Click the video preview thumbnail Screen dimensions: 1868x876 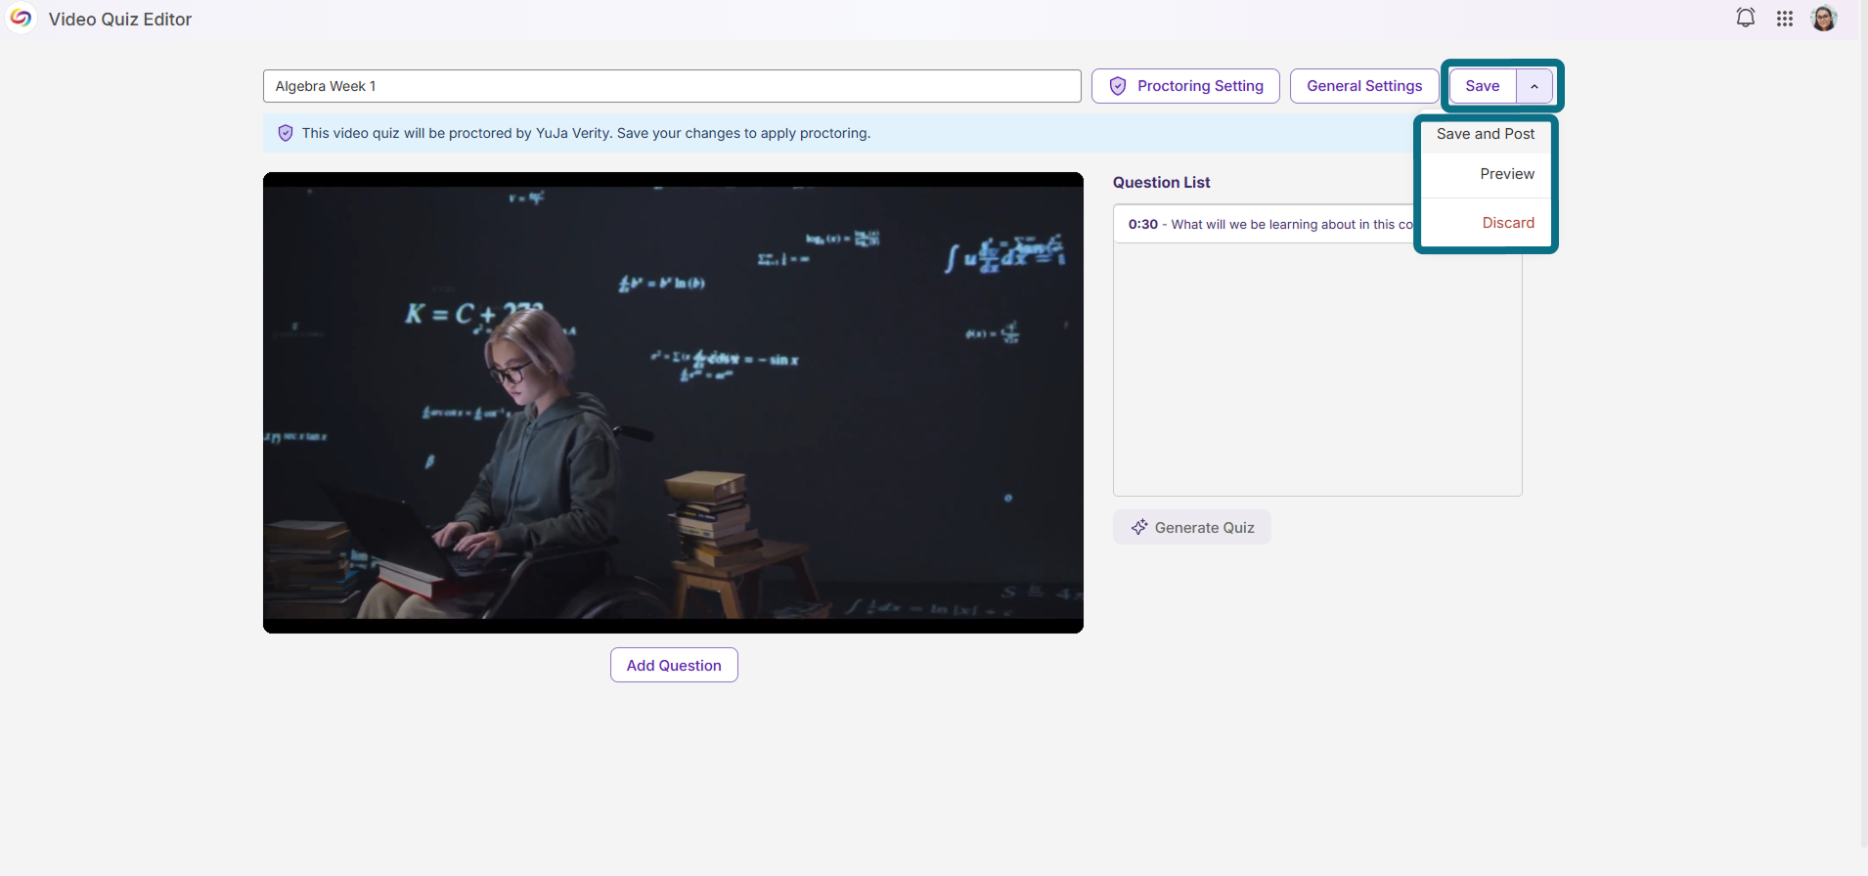point(673,403)
